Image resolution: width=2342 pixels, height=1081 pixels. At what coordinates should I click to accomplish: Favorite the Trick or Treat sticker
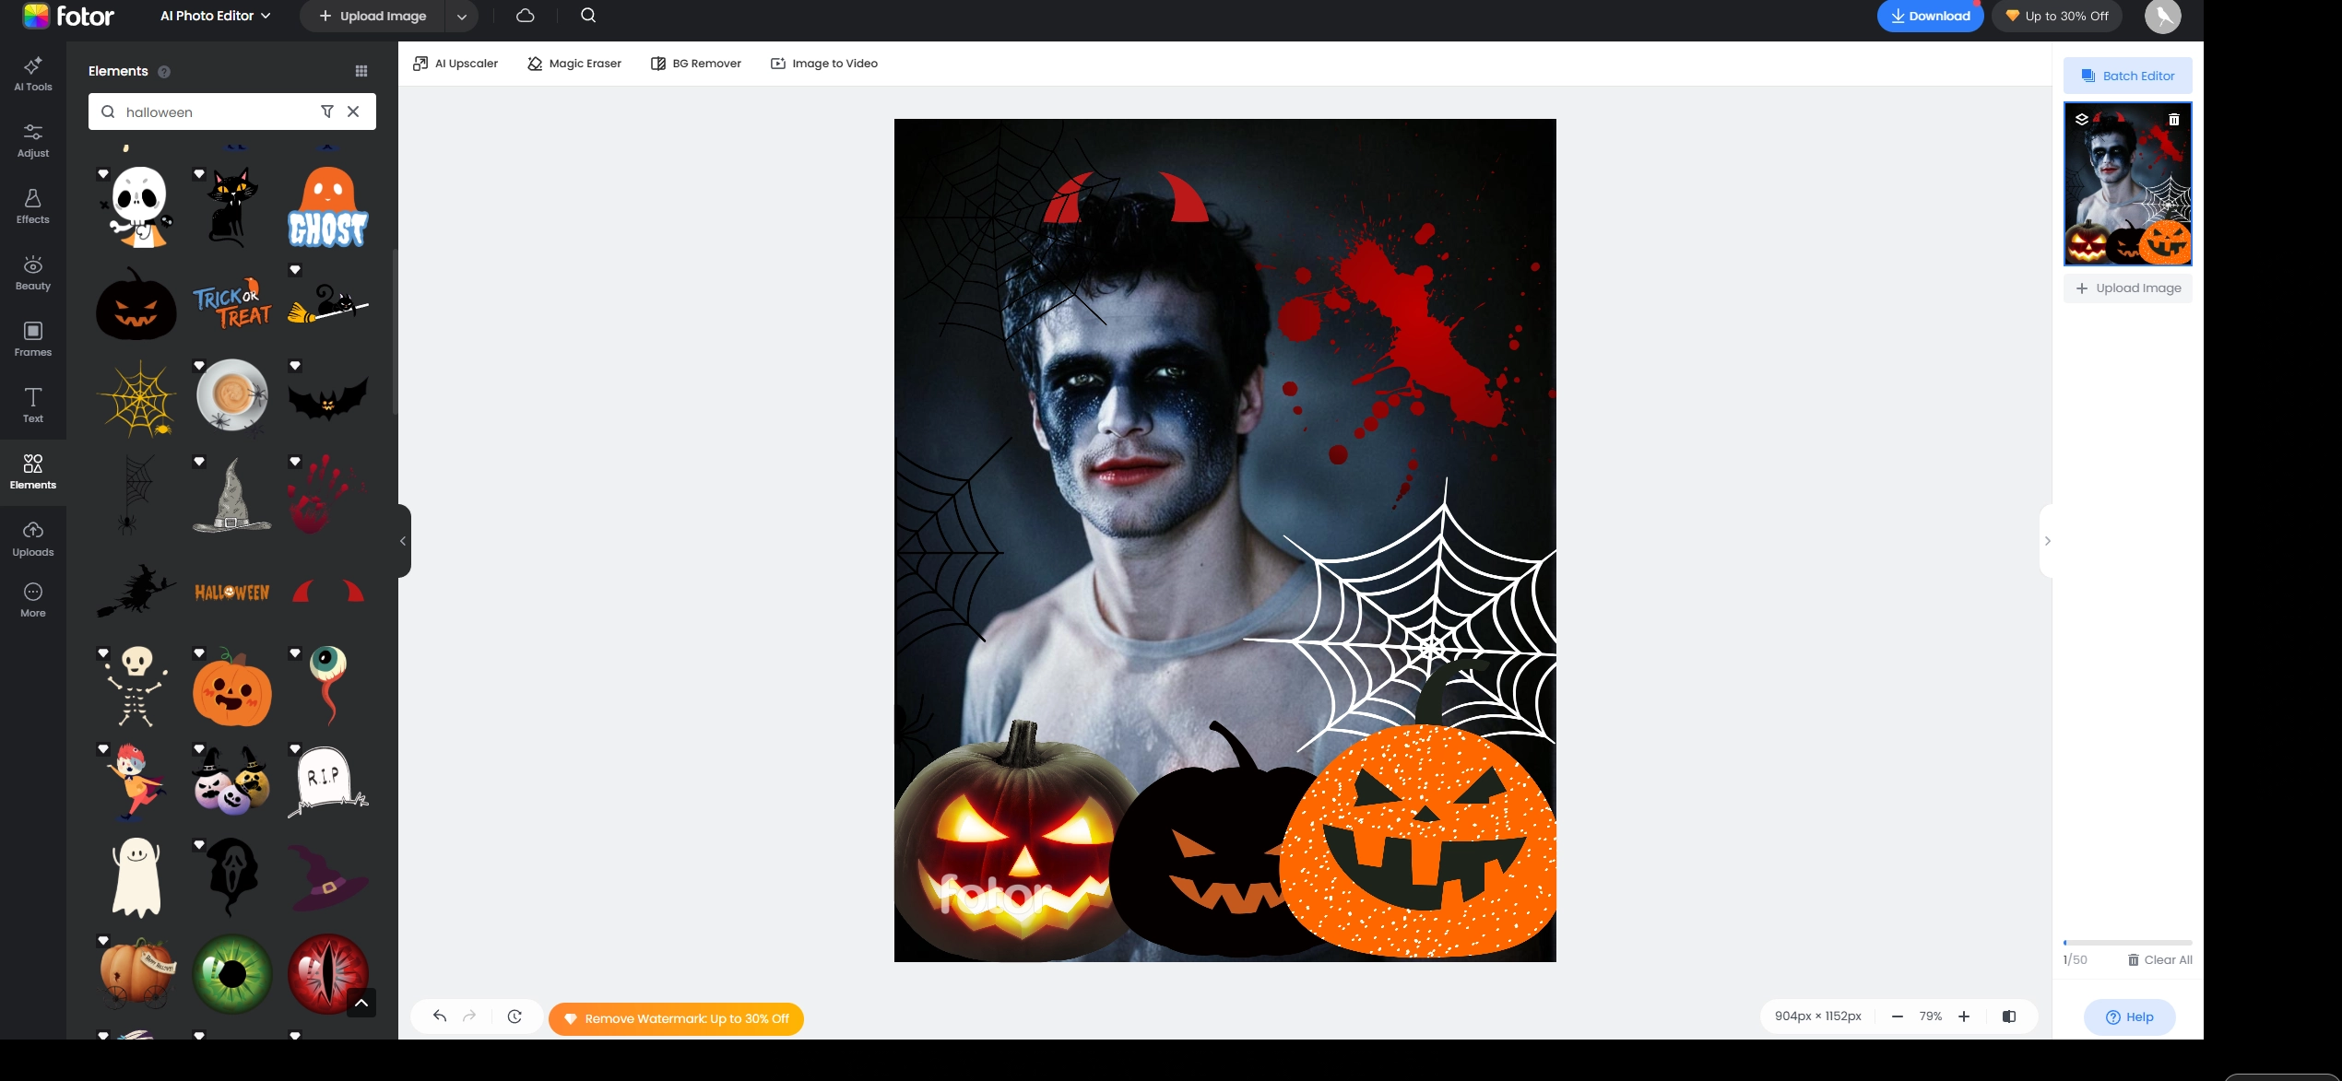click(x=198, y=270)
